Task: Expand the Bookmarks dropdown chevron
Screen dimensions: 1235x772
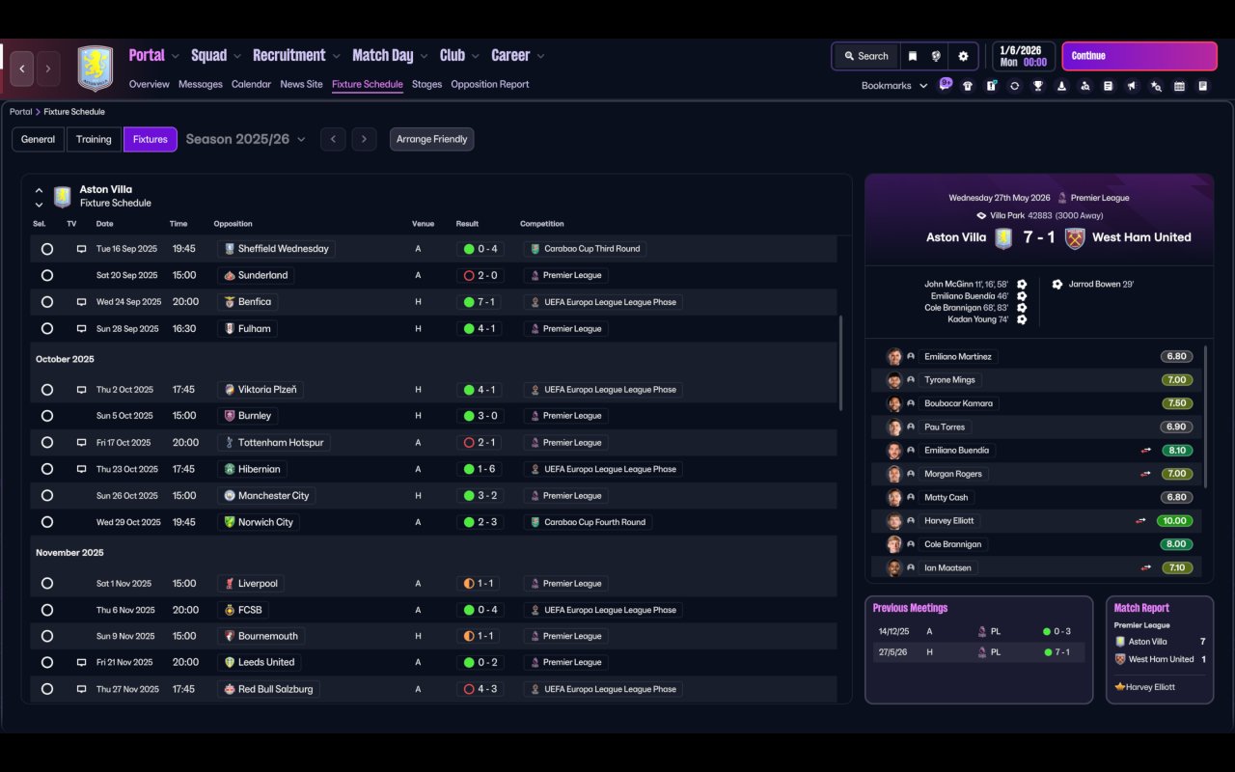Action: 923,86
